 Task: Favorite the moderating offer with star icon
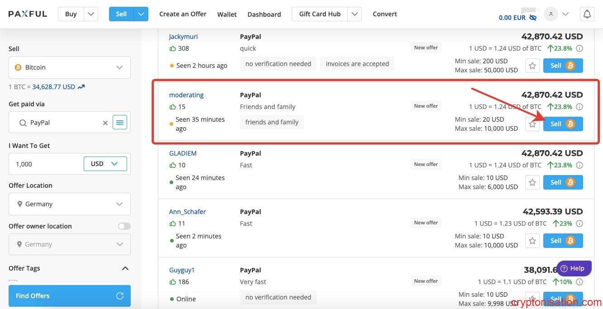pos(532,124)
